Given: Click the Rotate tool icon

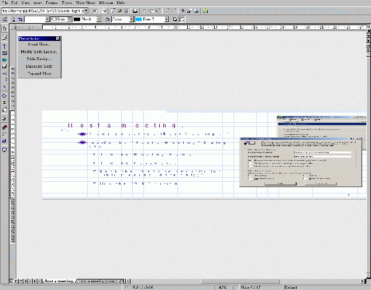Looking at the screenshot, I should click(4, 95).
